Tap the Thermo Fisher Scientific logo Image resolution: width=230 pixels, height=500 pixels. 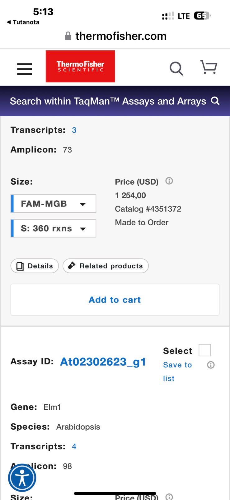(80, 66)
